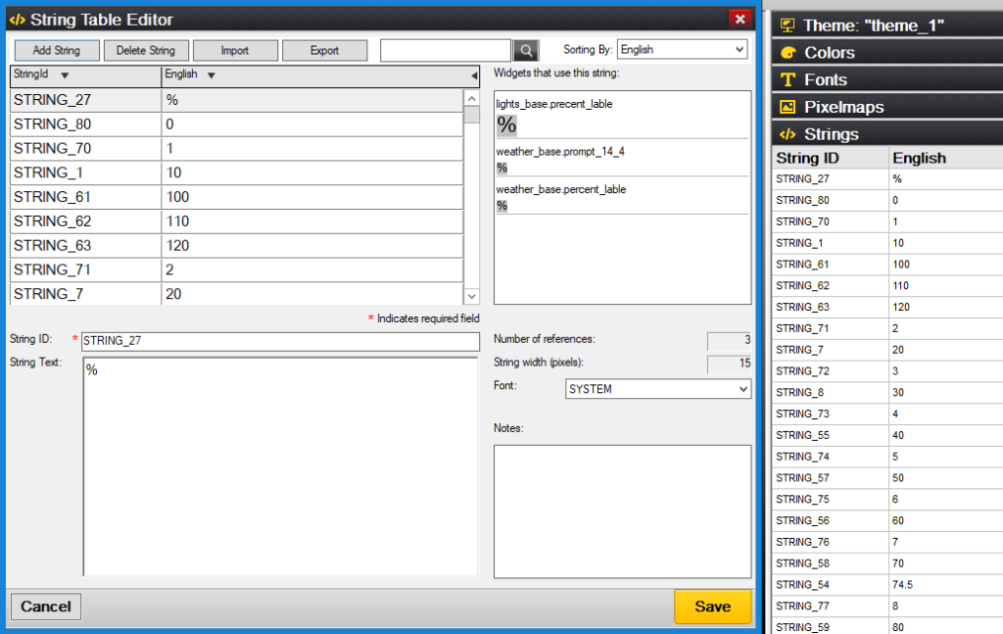Viewport: 1003px width, 634px height.
Task: Click the String Table Editor title icon
Action: [x=17, y=19]
